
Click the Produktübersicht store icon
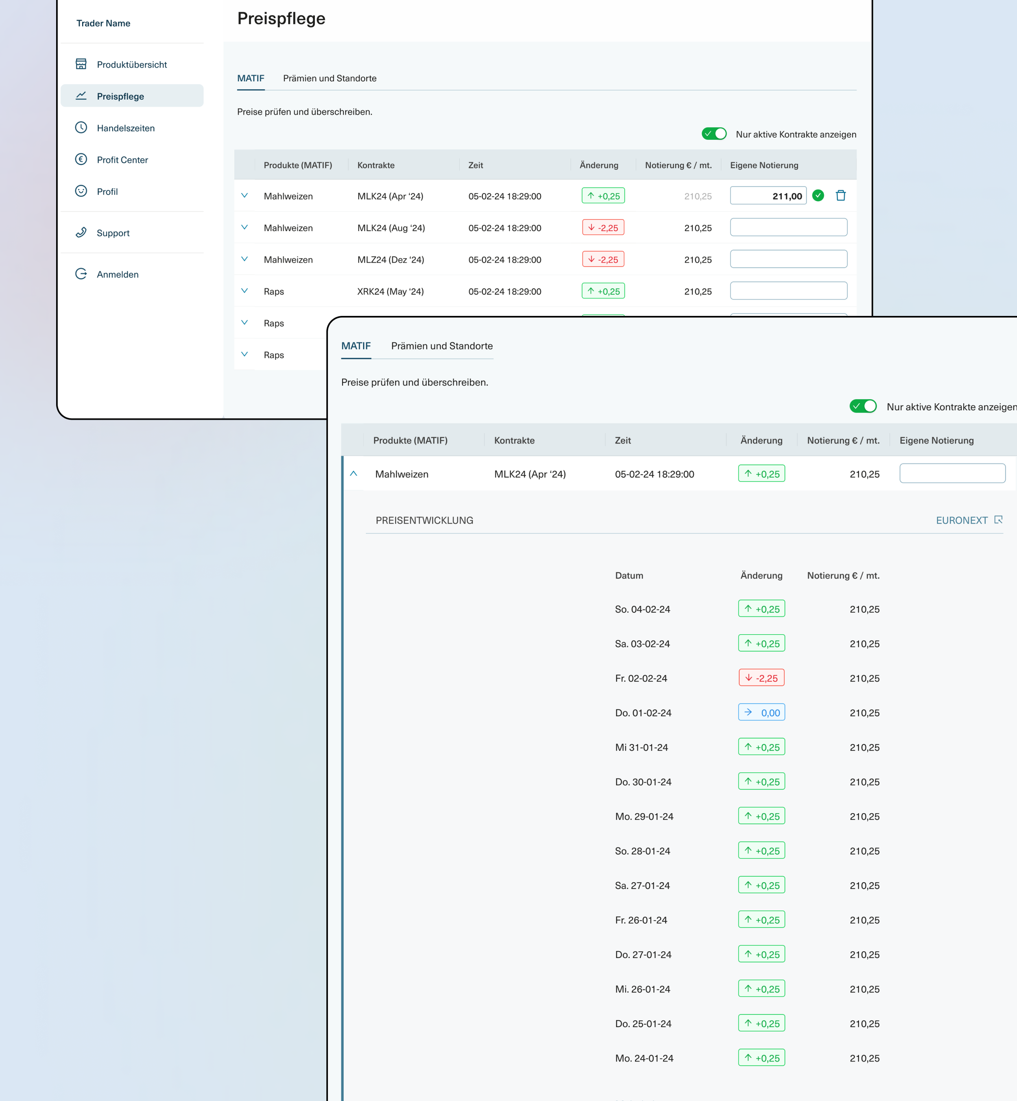pos(81,64)
